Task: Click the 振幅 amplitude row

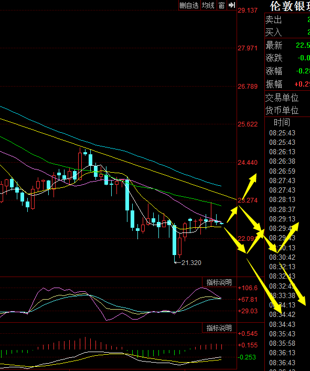Action: pos(287,84)
